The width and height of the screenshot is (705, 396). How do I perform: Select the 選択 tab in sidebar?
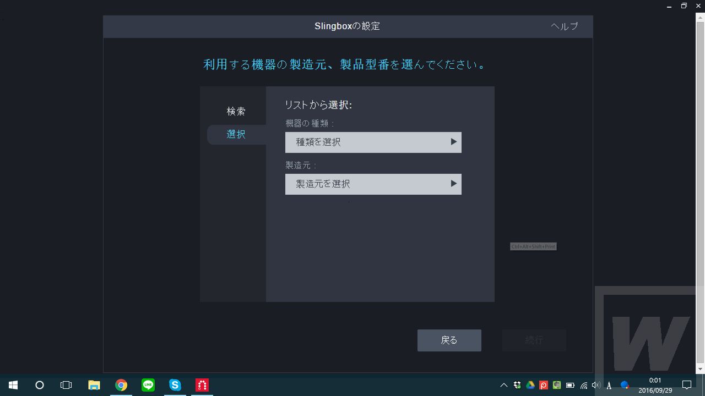tap(236, 134)
